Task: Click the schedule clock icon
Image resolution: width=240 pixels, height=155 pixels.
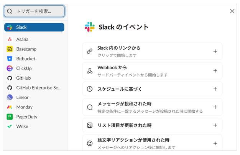Action: (90, 89)
